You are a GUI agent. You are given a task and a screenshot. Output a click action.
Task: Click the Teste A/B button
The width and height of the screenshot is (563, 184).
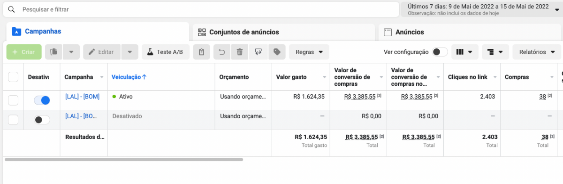[166, 52]
